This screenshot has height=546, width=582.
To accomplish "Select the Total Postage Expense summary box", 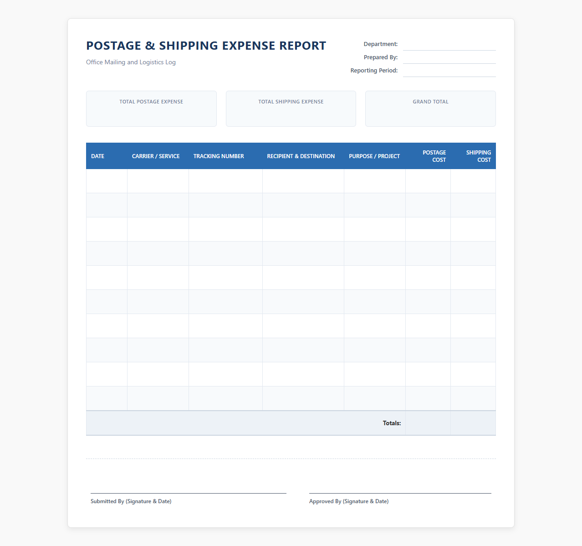I will click(151, 108).
